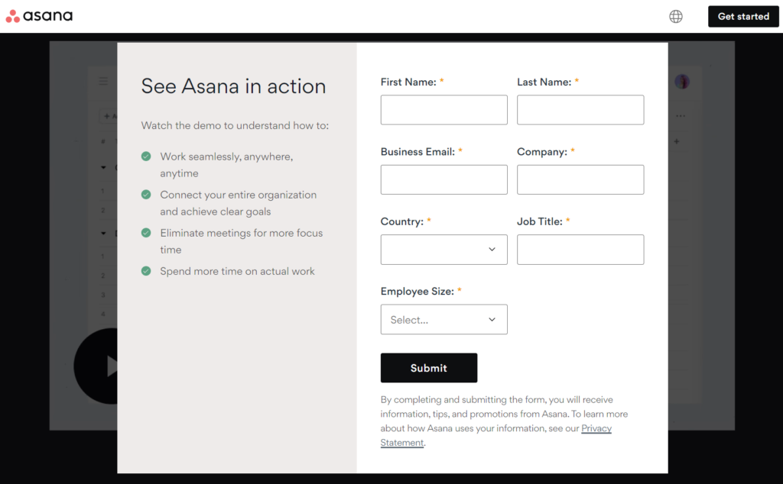Click the 'Watch the demo to understand how to:' text
The height and width of the screenshot is (484, 783).
click(235, 126)
